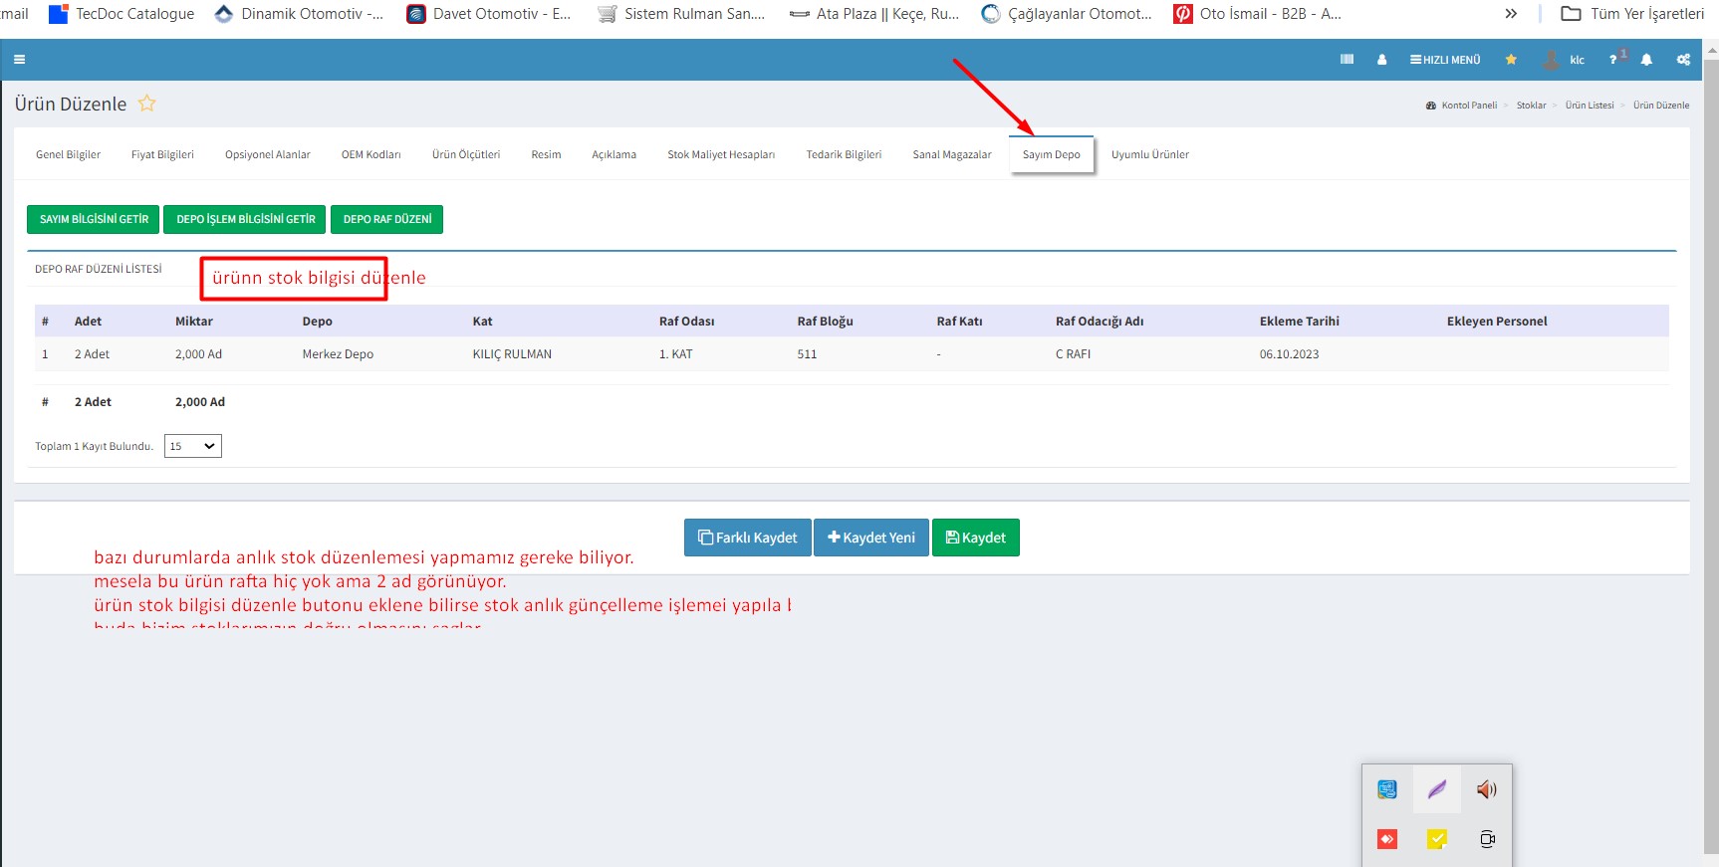This screenshot has height=867, width=1719.
Task: Toggle the hamburger sidebar menu
Action: (19, 60)
